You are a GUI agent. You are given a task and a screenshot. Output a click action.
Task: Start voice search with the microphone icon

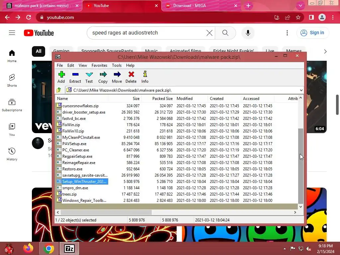point(248,33)
